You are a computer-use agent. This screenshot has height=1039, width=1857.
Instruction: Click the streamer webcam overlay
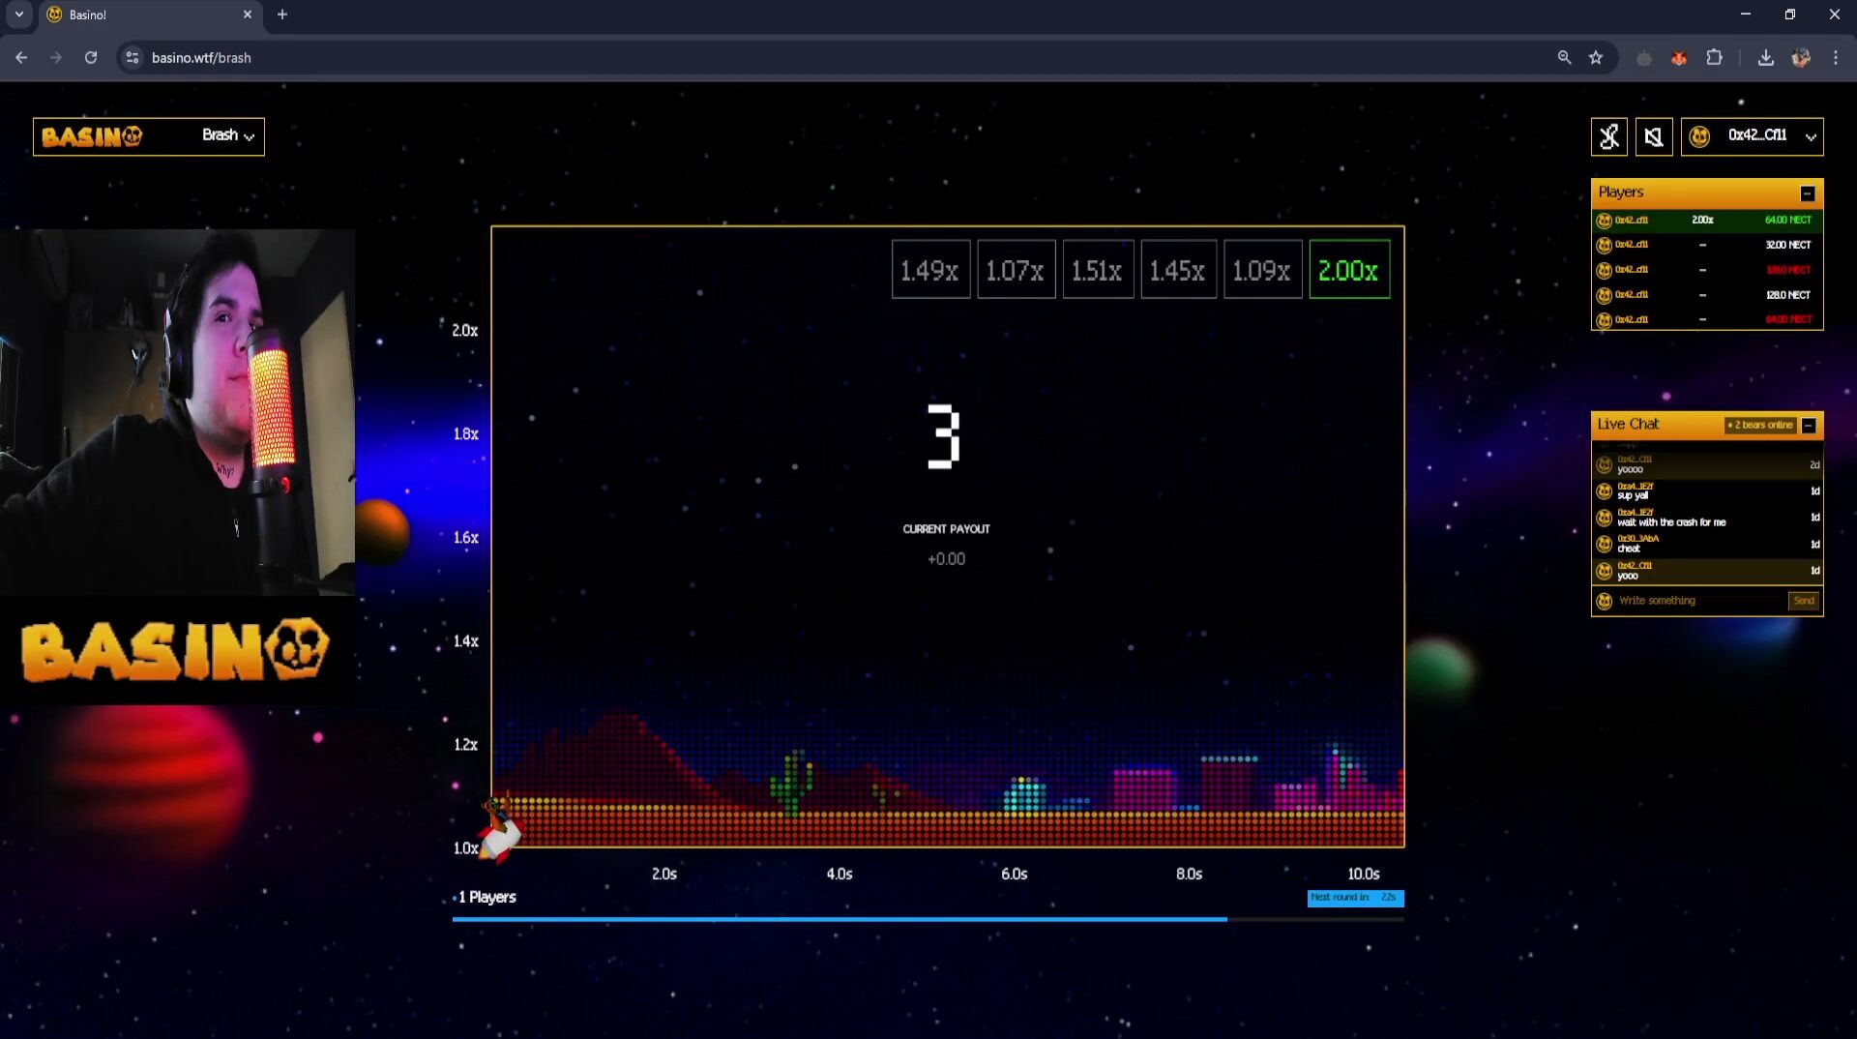coord(177,412)
